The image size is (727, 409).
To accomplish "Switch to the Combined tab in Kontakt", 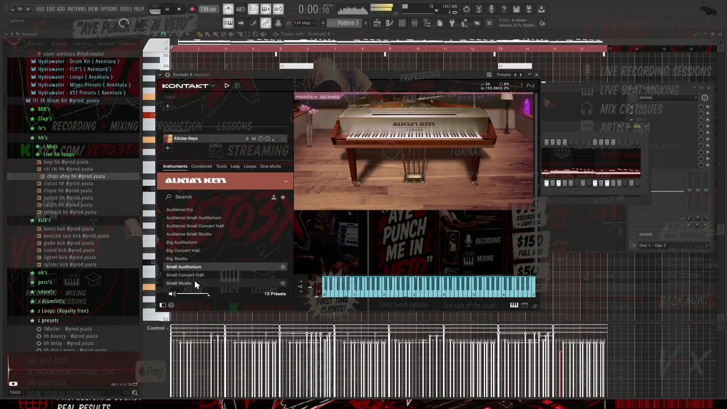I will click(x=201, y=166).
